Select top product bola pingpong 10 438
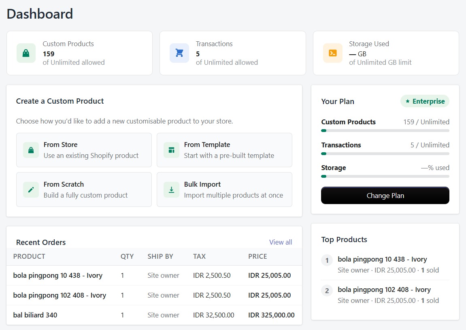Screen dimensions: 466x330 tap(382, 259)
